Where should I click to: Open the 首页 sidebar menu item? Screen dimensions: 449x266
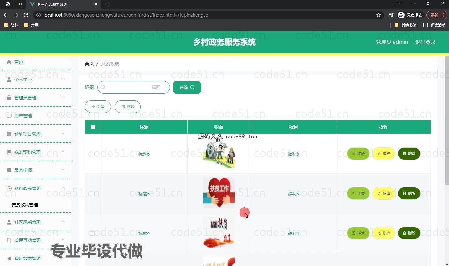point(35,62)
